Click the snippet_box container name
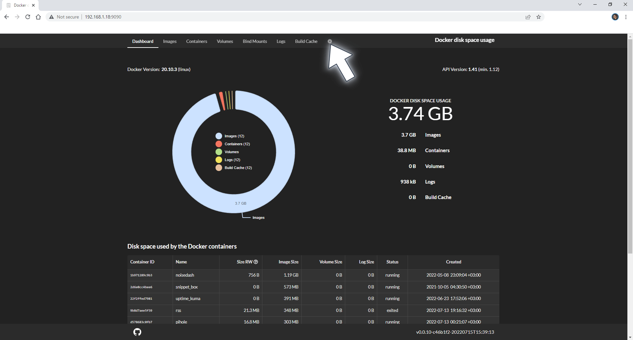This screenshot has height=340, width=633. coord(187,287)
